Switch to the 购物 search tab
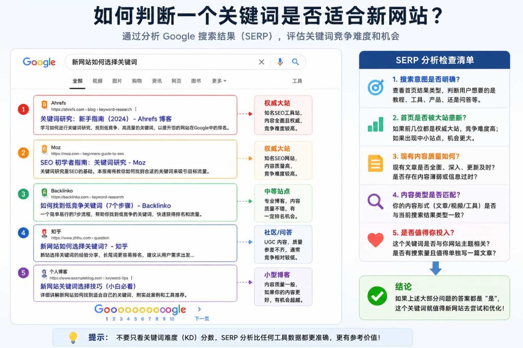The height and width of the screenshot is (348, 523). pyautogui.click(x=137, y=81)
